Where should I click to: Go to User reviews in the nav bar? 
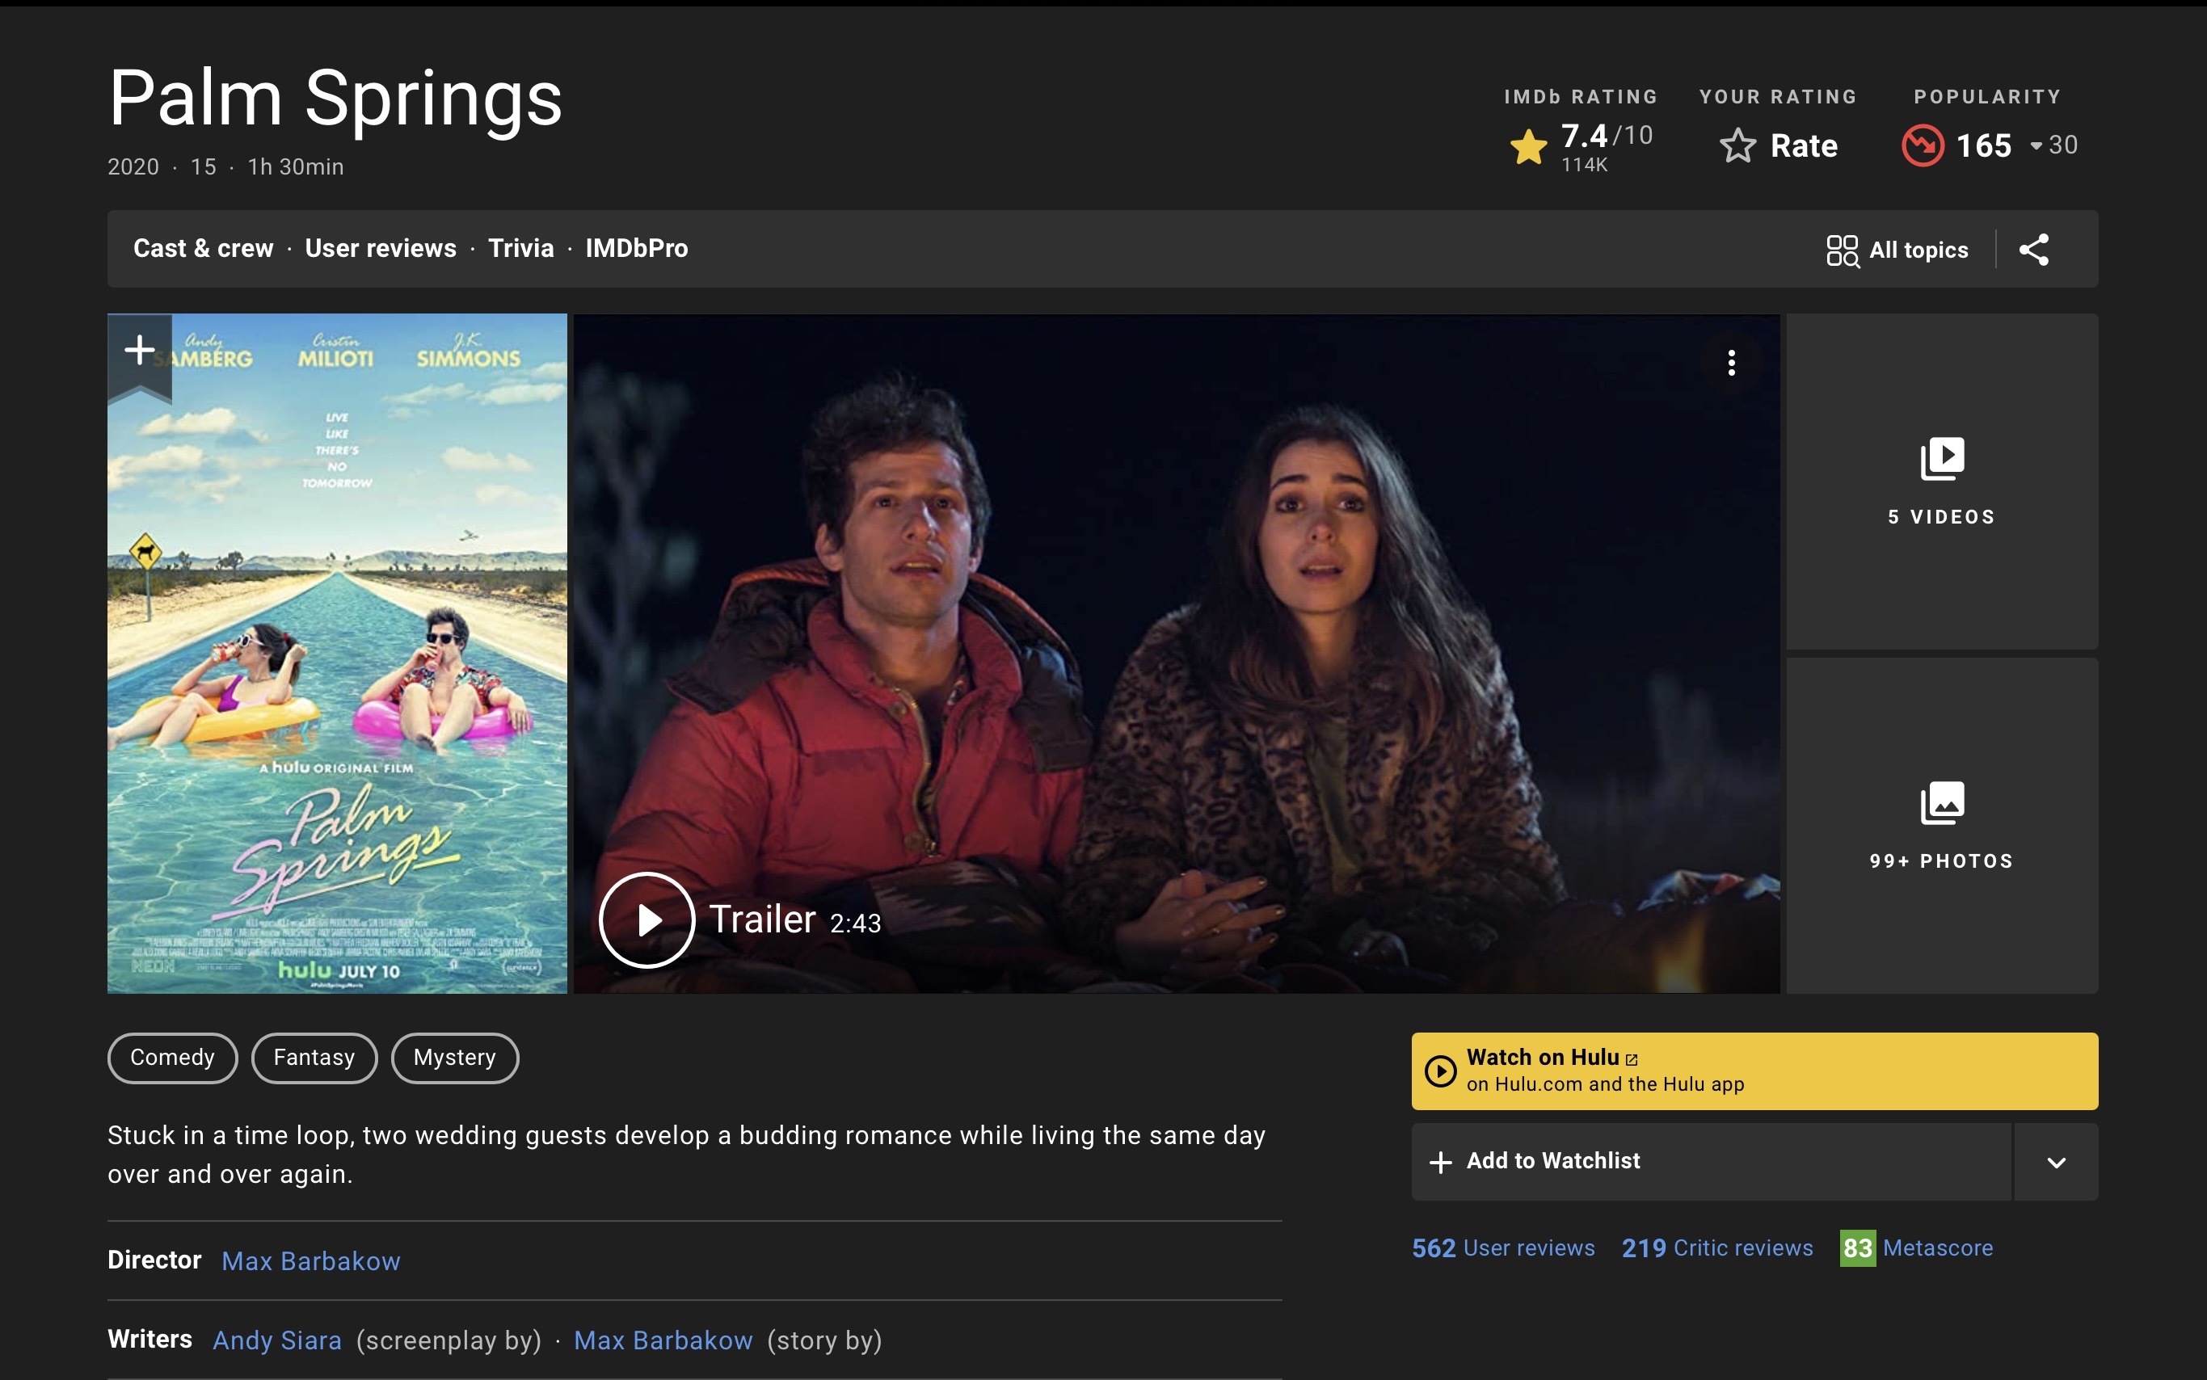380,248
